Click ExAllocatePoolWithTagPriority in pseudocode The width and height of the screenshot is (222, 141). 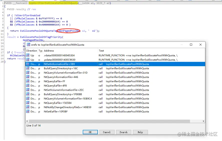point(41,37)
